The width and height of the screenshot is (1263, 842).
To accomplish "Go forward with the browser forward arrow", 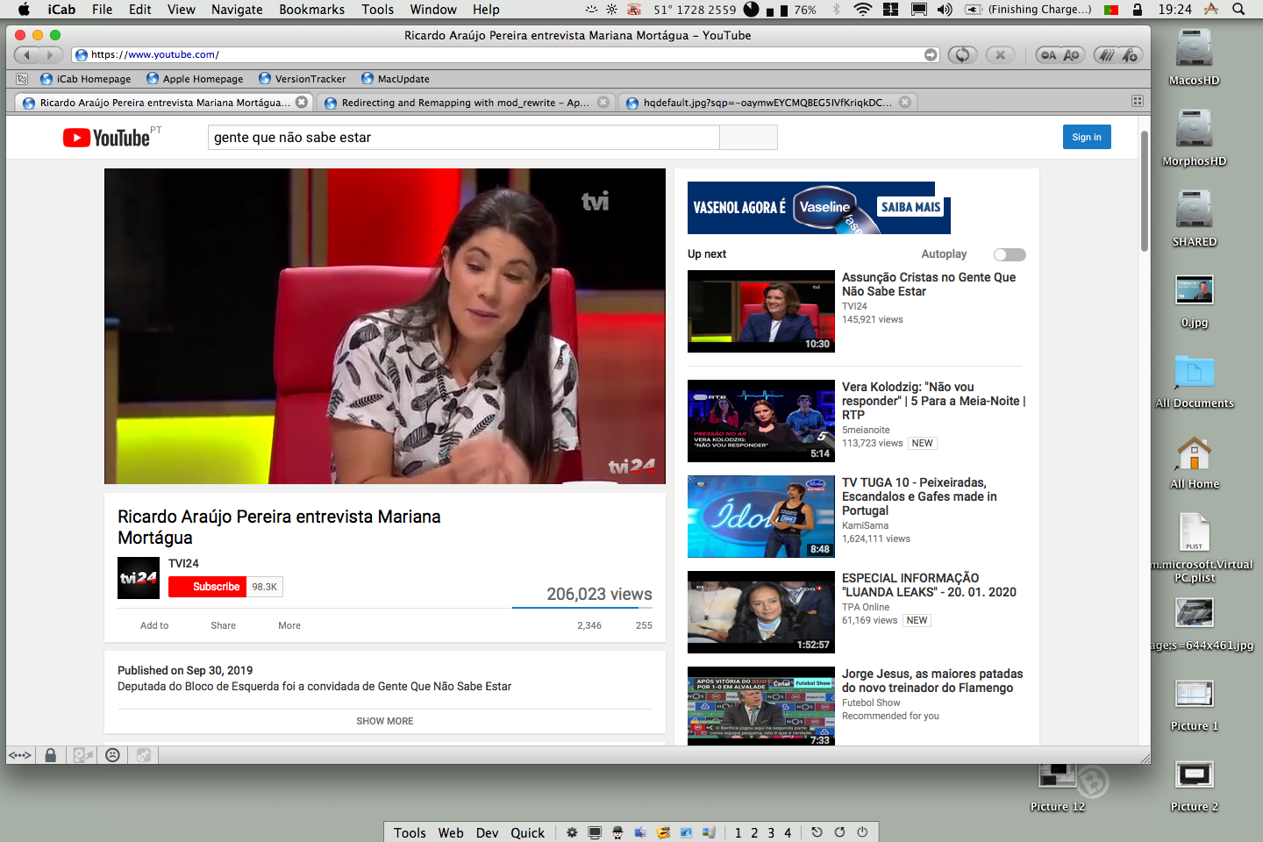I will (51, 54).
